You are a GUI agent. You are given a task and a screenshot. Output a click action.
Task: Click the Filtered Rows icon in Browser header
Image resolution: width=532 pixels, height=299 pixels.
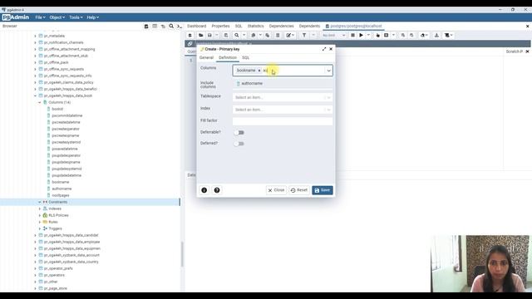163,26
